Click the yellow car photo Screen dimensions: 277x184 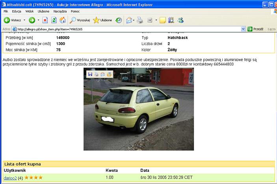139,109
